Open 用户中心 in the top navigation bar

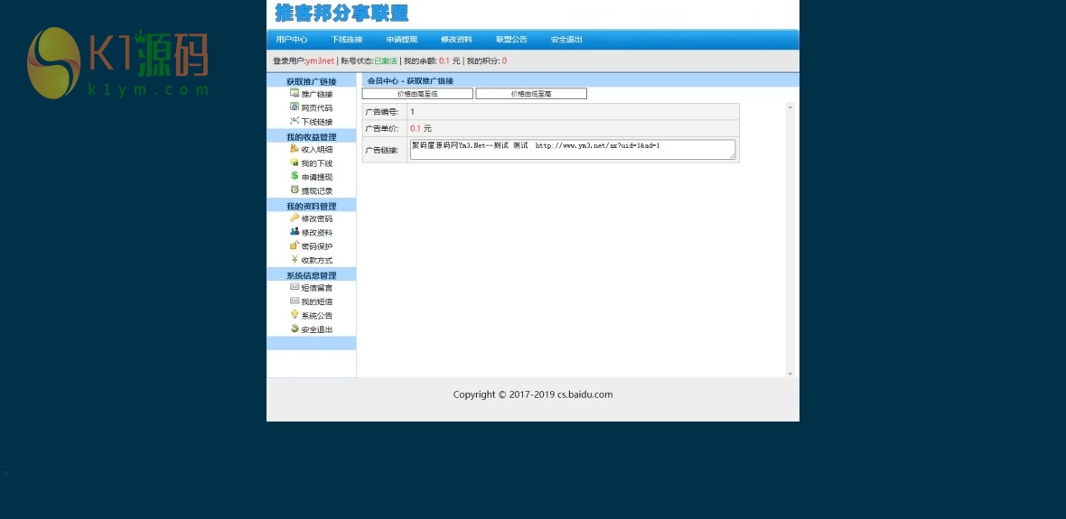pyautogui.click(x=292, y=40)
